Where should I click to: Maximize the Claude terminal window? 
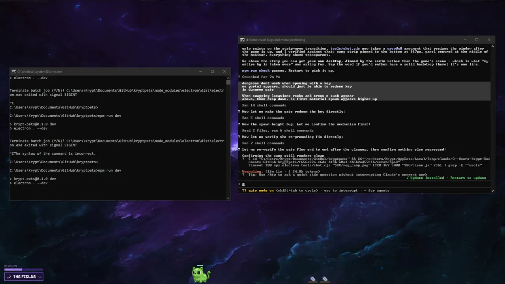point(477,40)
